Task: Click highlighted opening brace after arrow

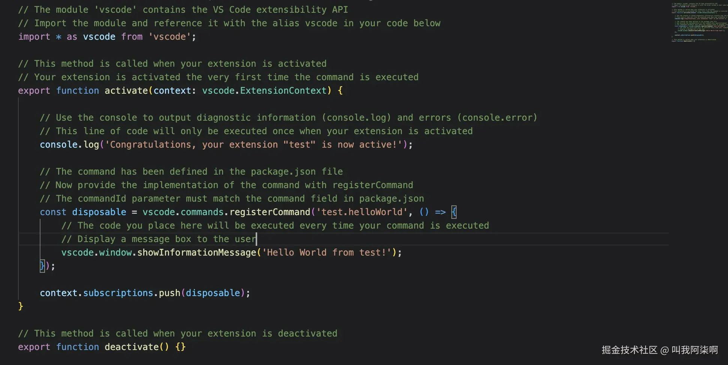Action: tap(454, 212)
